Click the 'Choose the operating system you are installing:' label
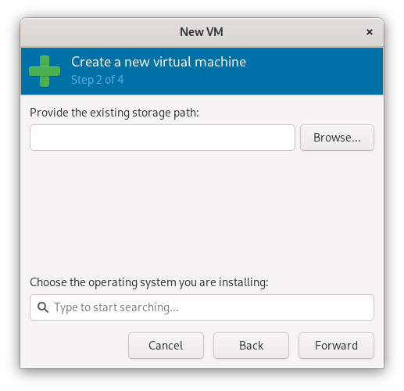404x391 pixels. (x=149, y=282)
